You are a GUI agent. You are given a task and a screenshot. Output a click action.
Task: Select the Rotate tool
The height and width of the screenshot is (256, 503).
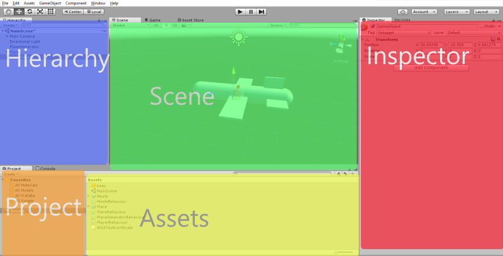pos(30,12)
